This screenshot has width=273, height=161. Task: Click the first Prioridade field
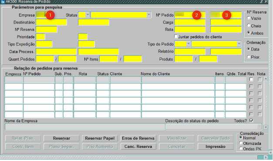pos(40,37)
